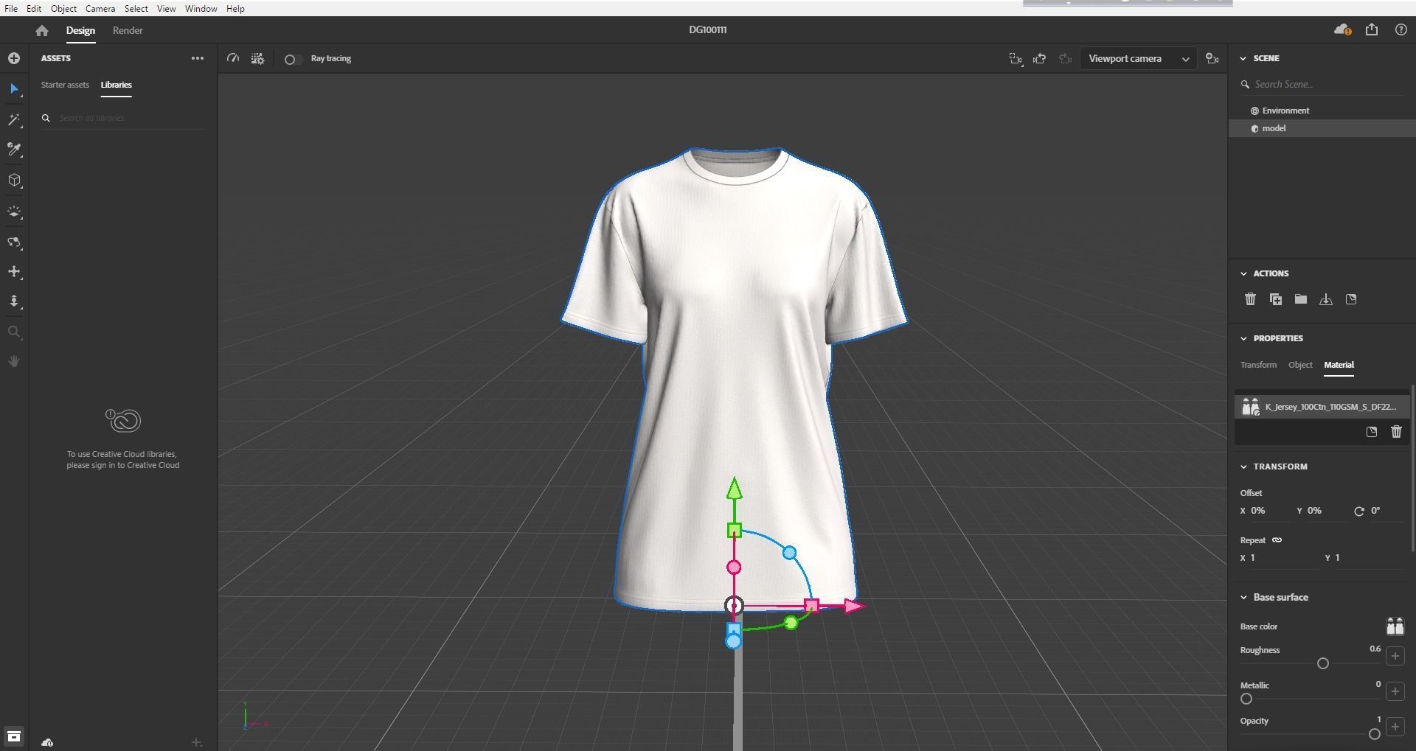Open the Camera menu
The width and height of the screenshot is (1416, 751).
click(100, 9)
